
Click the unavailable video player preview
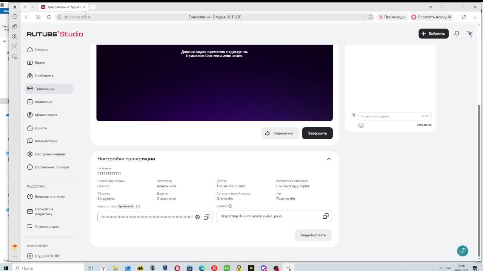pyautogui.click(x=214, y=83)
